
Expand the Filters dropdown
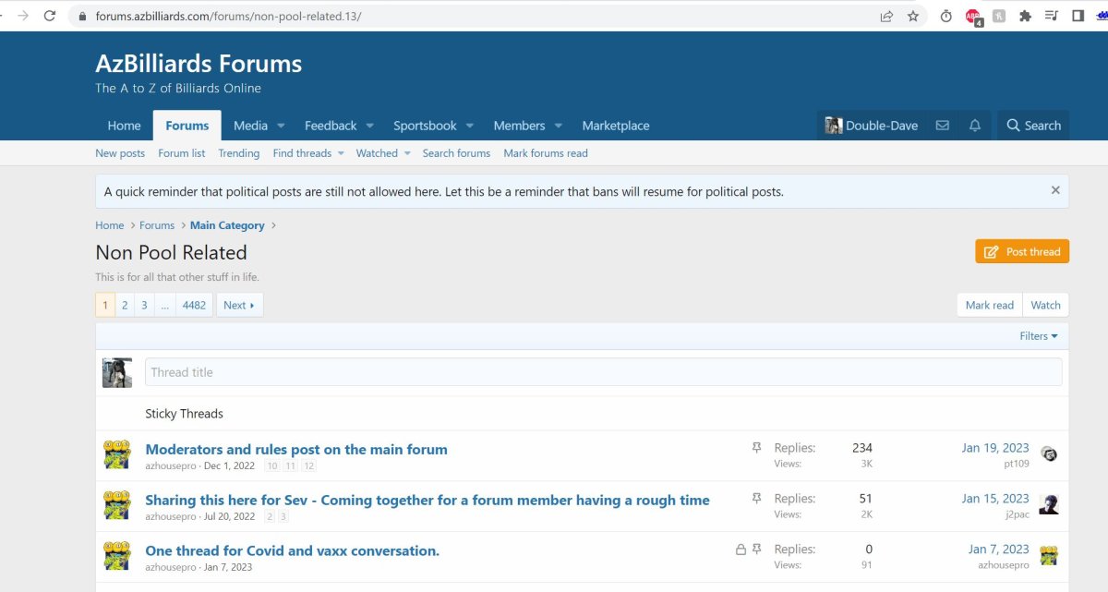click(x=1038, y=336)
